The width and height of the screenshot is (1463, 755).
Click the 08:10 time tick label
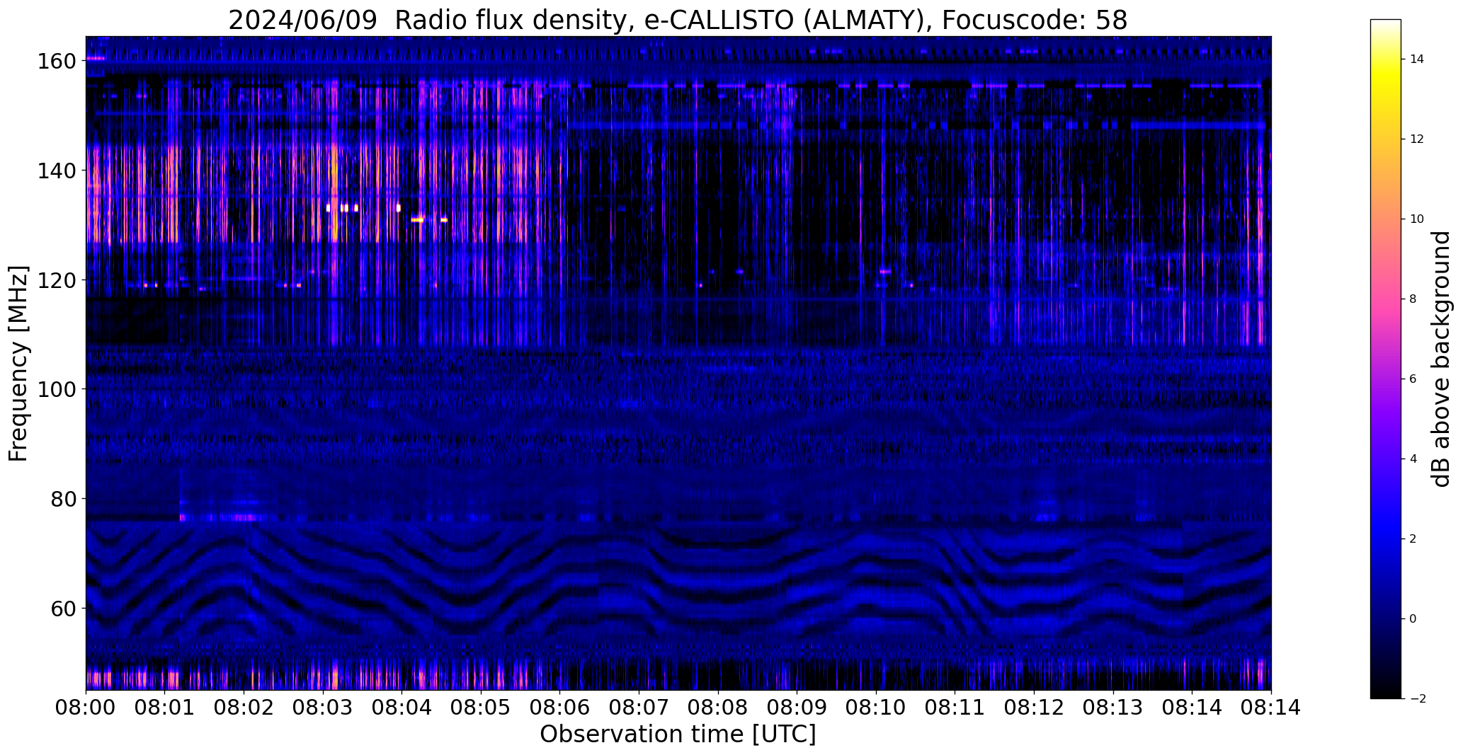[876, 708]
